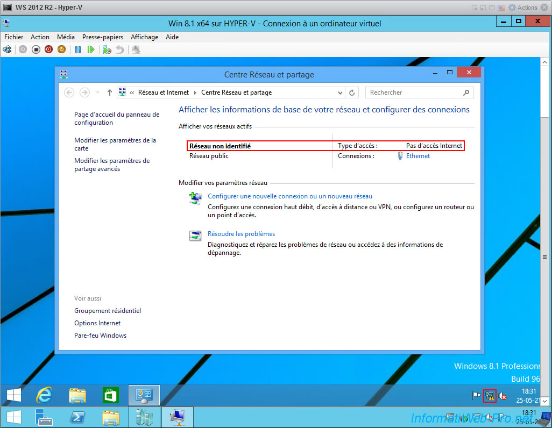Screen dimensions: 552x428
Task: Click the grayed enhanced session icon
Action: (x=136, y=49)
